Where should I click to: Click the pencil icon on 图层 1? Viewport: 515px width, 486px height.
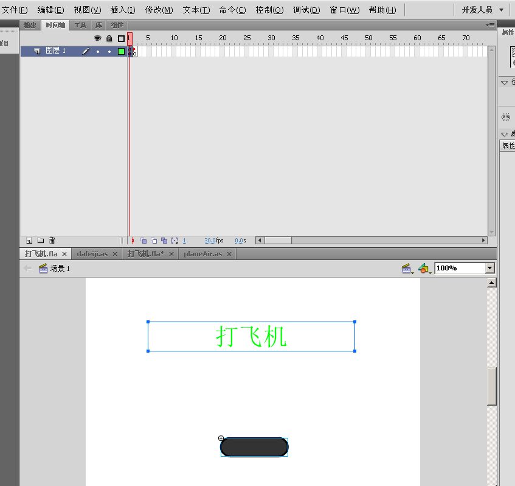(x=86, y=51)
